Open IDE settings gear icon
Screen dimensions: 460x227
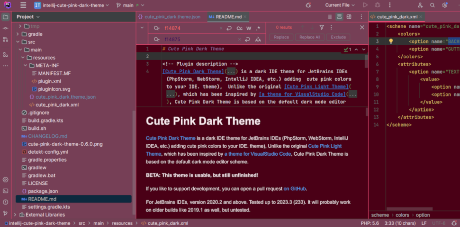click(445, 5)
